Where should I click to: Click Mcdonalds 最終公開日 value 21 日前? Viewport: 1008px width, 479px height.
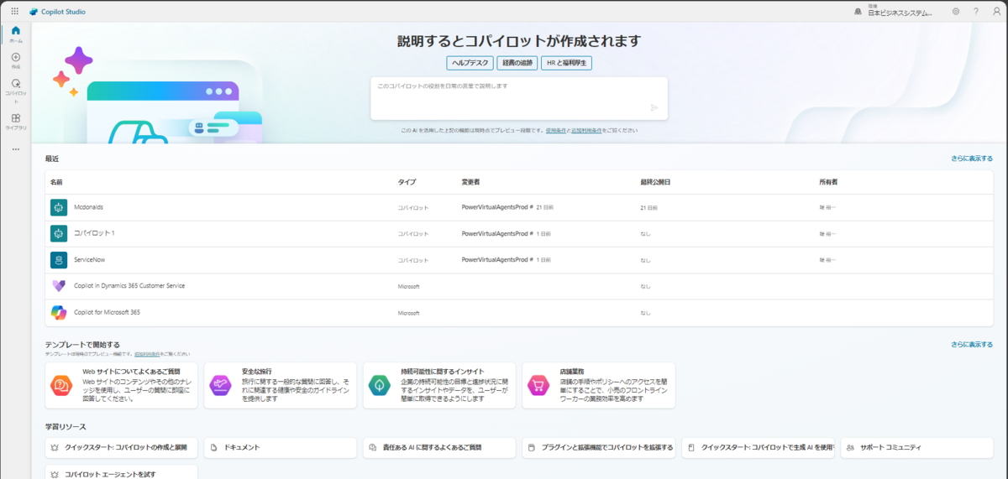click(x=648, y=207)
